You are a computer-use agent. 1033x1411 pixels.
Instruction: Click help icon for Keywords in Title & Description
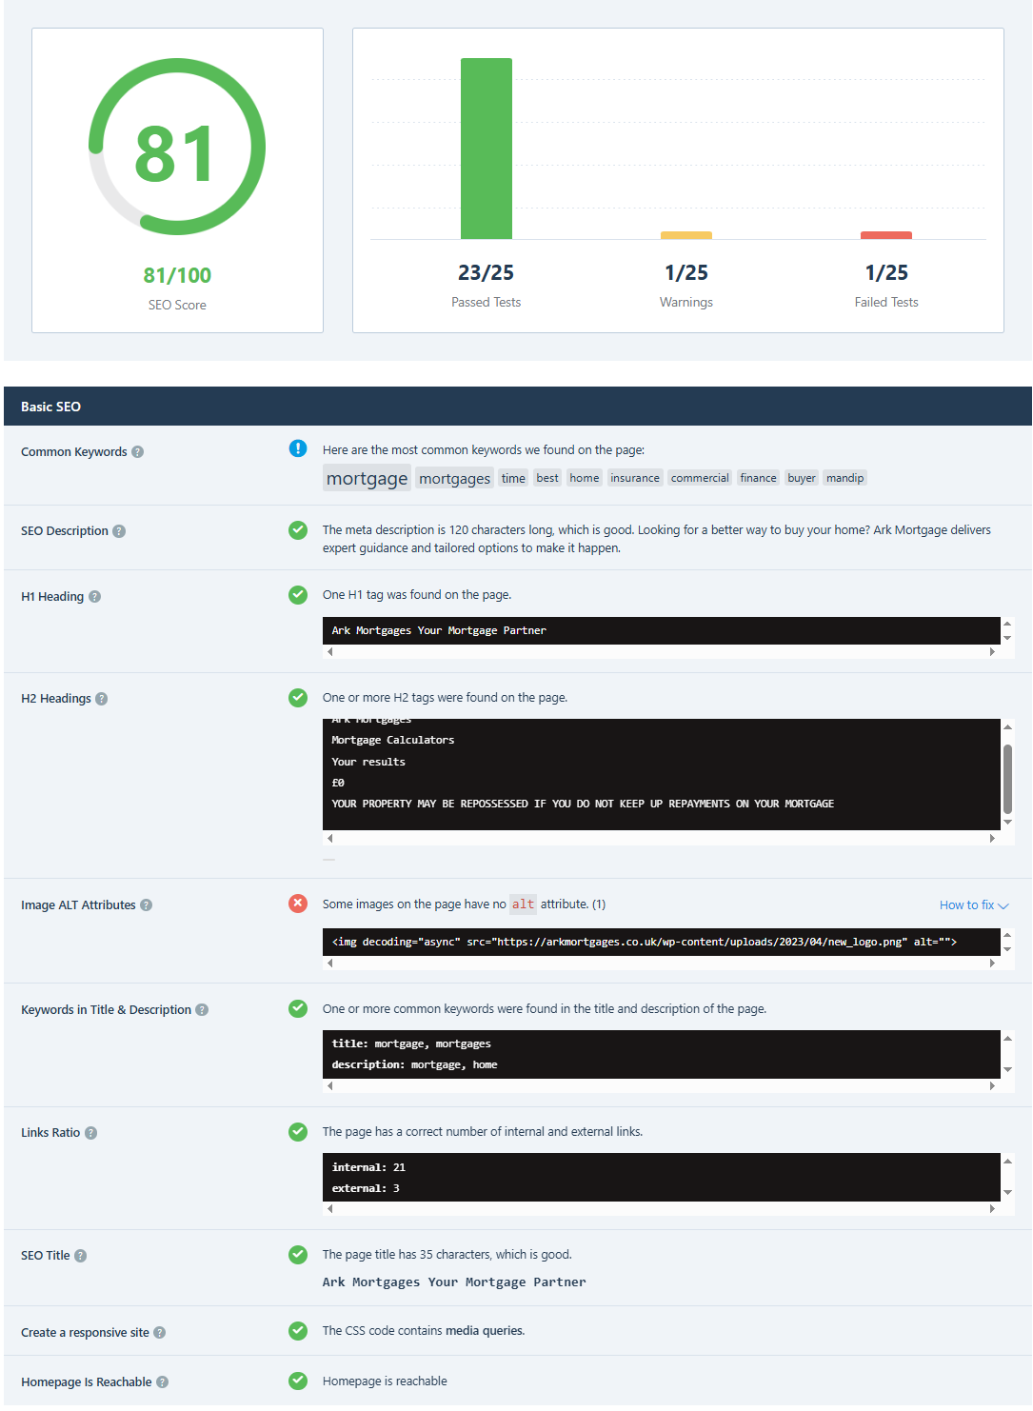[x=202, y=1010]
